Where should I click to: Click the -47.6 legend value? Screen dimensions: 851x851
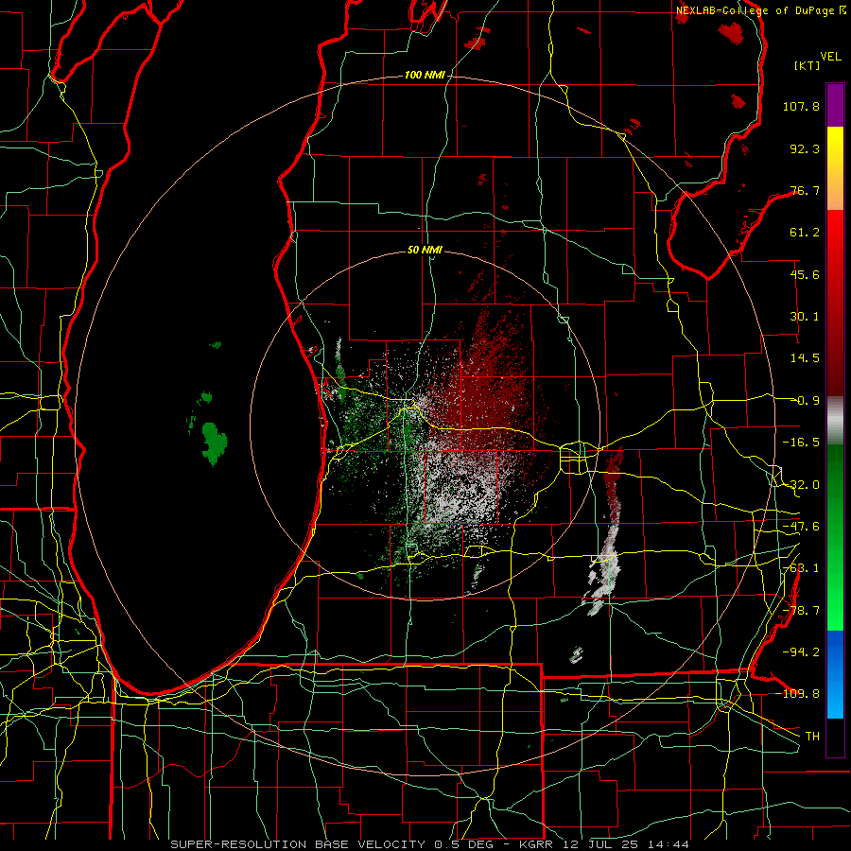click(x=801, y=527)
